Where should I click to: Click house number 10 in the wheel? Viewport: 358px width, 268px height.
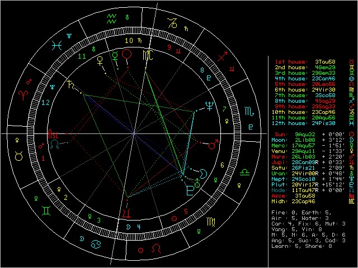pyautogui.click(x=129, y=41)
